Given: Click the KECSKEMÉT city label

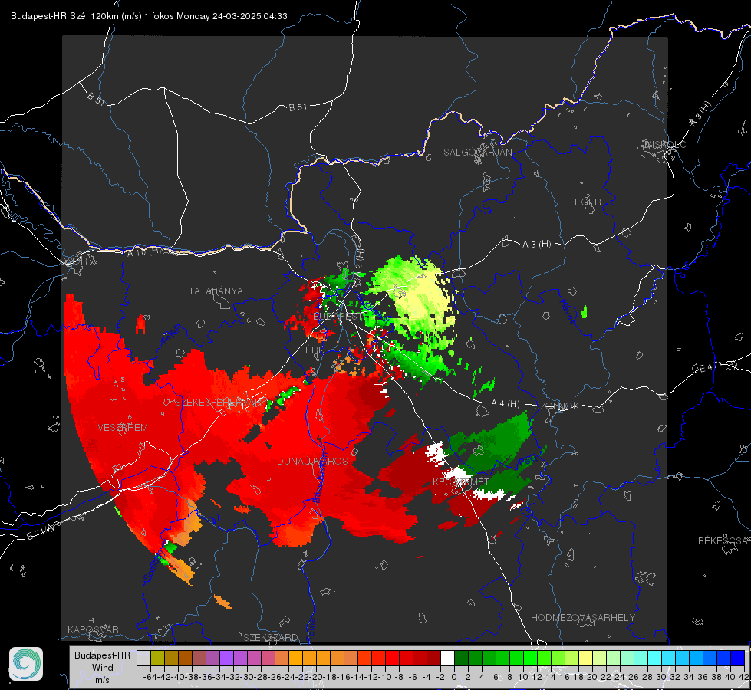Looking at the screenshot, I should 461,481.
